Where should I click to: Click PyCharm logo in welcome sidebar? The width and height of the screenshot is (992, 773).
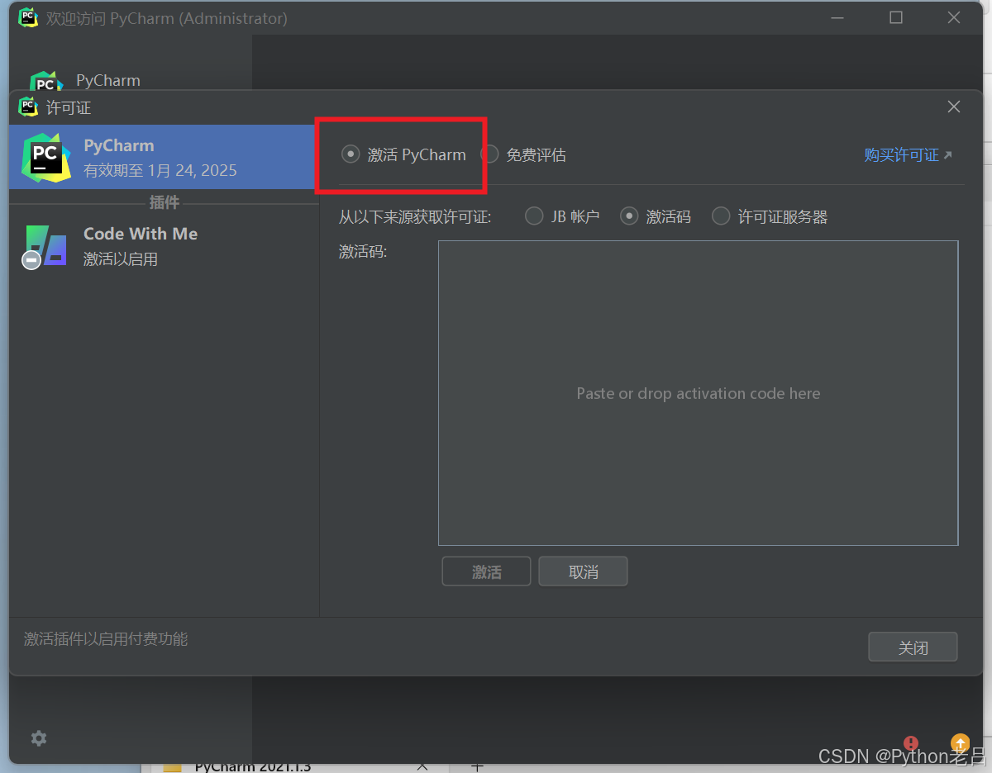(45, 81)
